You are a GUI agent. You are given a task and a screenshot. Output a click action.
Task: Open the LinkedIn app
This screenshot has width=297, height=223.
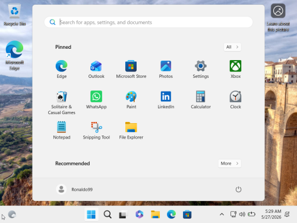tap(166, 100)
